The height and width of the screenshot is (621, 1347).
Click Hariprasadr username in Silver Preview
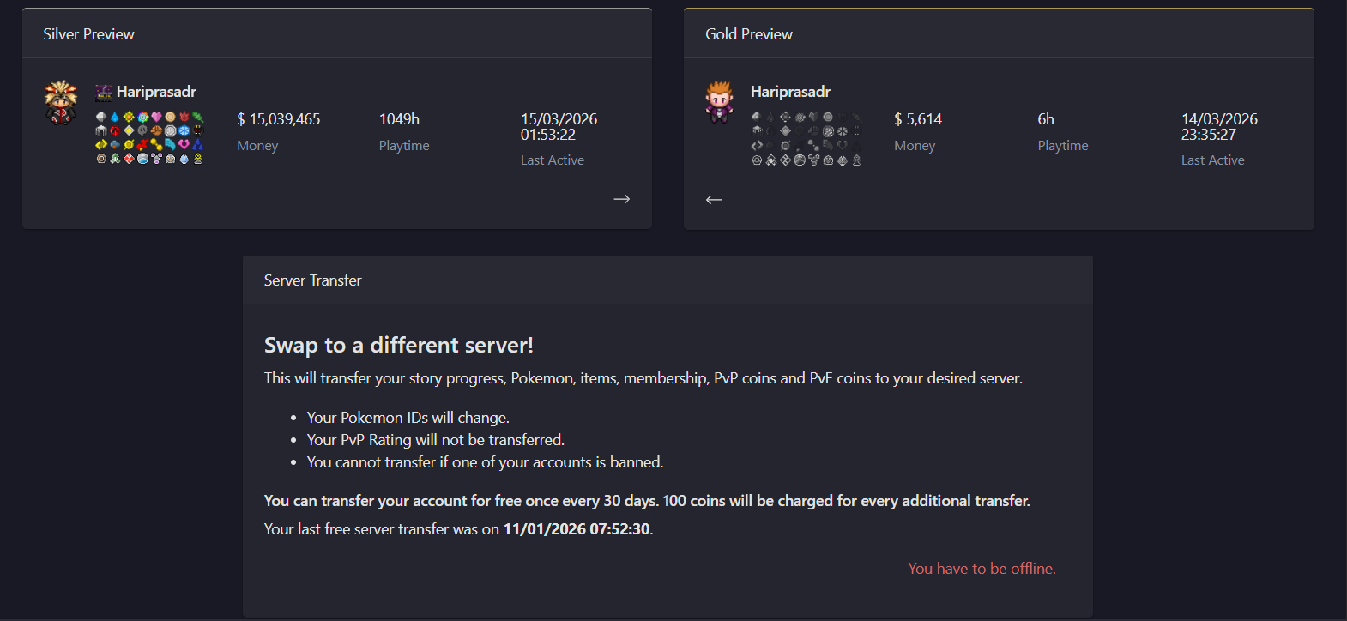pos(156,92)
